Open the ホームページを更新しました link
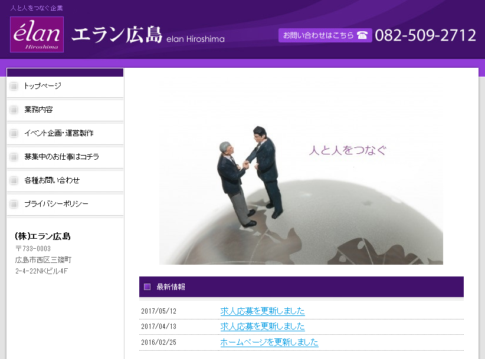Image resolution: width=485 pixels, height=359 pixels. pyautogui.click(x=269, y=342)
